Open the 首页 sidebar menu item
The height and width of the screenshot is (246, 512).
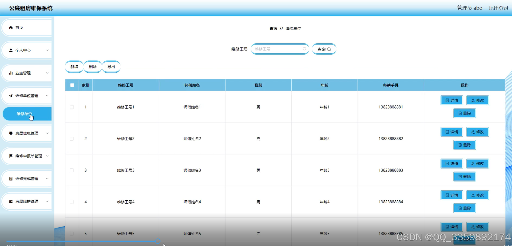(x=27, y=28)
